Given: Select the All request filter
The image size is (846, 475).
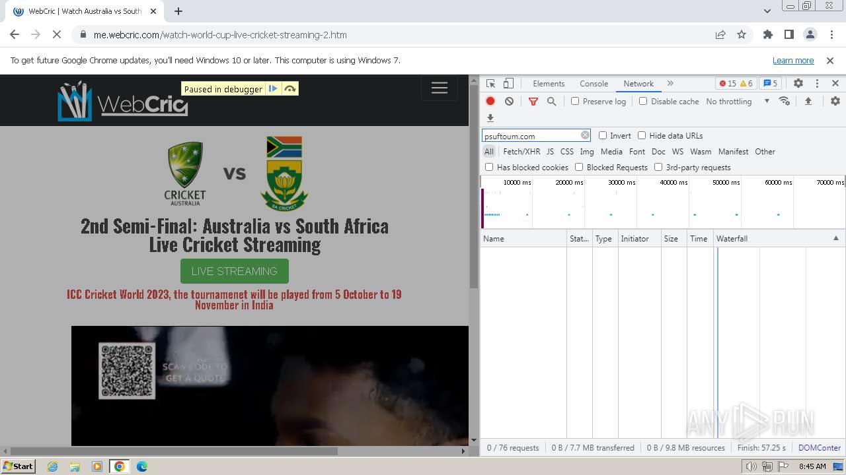Looking at the screenshot, I should 488,152.
